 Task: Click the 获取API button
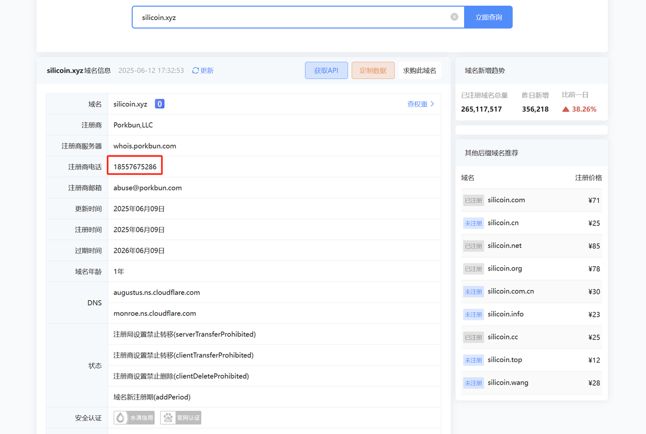click(x=326, y=70)
